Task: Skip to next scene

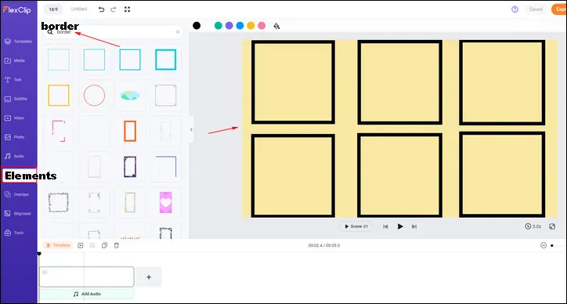Action: 414,226
